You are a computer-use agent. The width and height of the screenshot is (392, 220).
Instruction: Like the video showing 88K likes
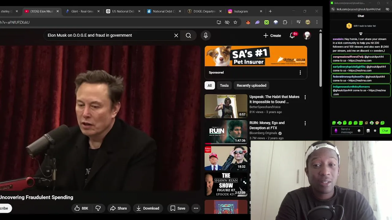tap(81, 208)
